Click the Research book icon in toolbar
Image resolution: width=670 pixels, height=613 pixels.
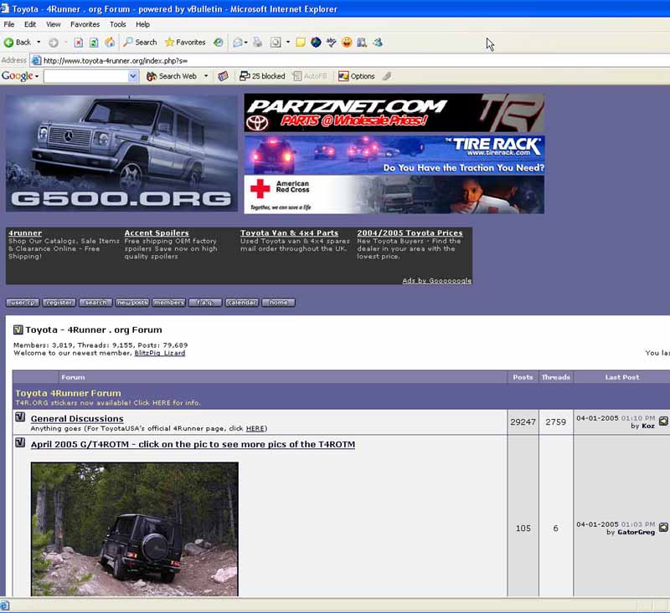pyautogui.click(x=362, y=42)
